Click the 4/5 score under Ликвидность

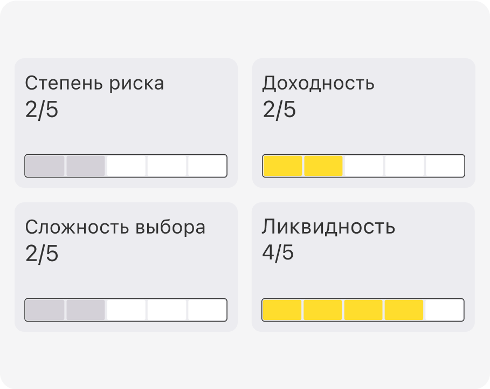tap(278, 252)
